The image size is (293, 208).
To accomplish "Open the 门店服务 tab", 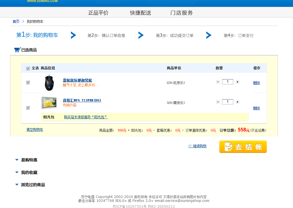I will point(181,13).
